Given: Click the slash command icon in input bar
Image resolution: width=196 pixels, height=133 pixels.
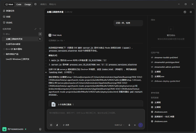Looking at the screenshot, I should point(51,125).
